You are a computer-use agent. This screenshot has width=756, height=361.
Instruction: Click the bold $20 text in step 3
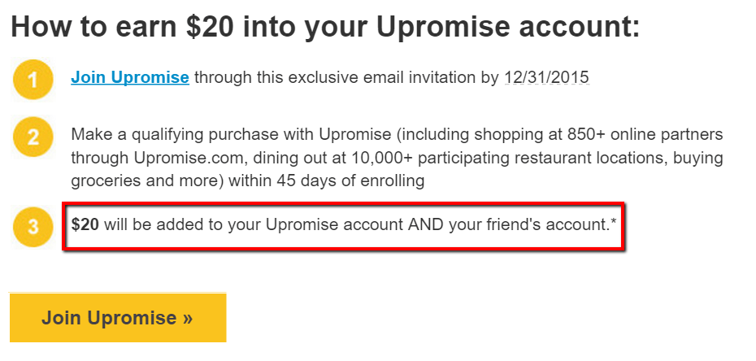[85, 225]
